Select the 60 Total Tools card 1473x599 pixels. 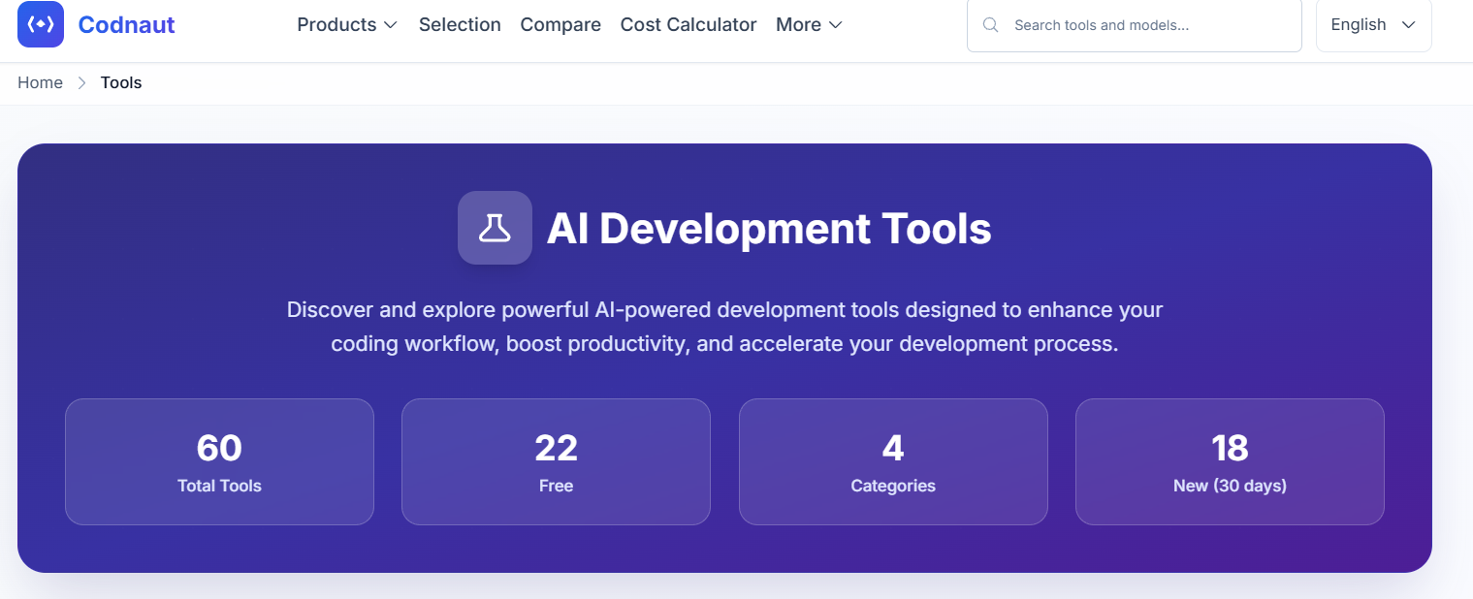point(219,461)
